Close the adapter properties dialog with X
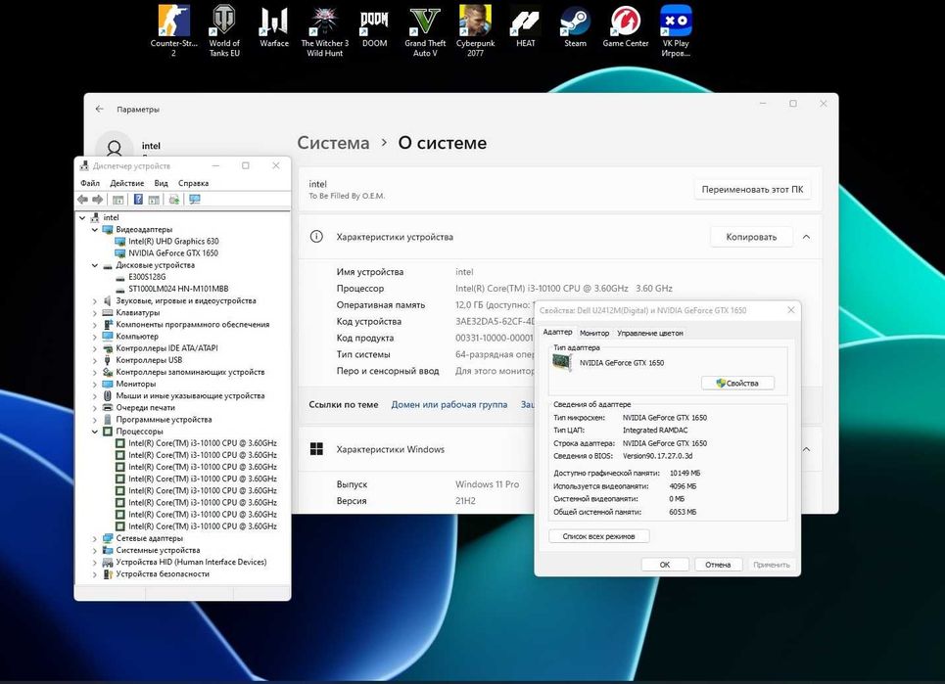This screenshot has height=684, width=945. [790, 310]
